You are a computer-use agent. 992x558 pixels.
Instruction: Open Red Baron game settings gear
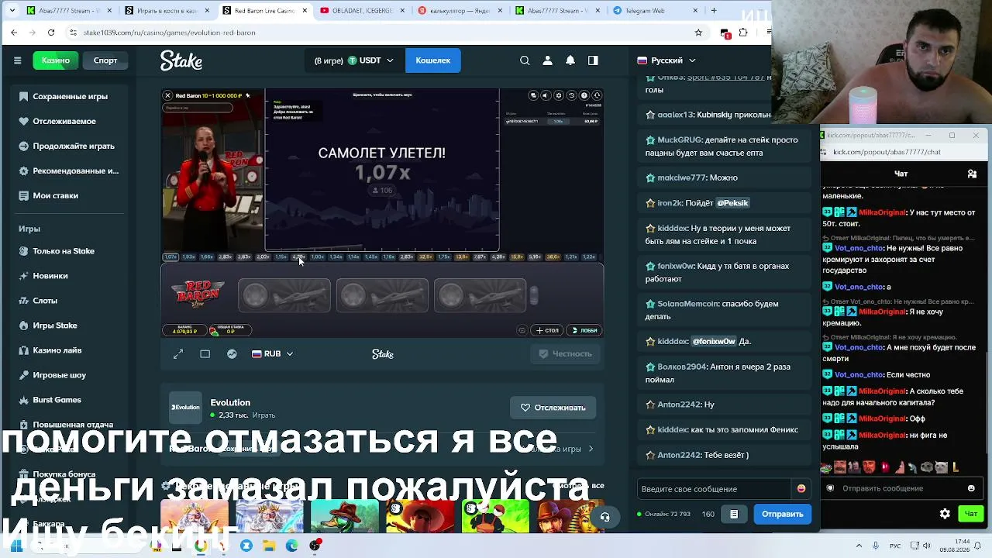(558, 95)
